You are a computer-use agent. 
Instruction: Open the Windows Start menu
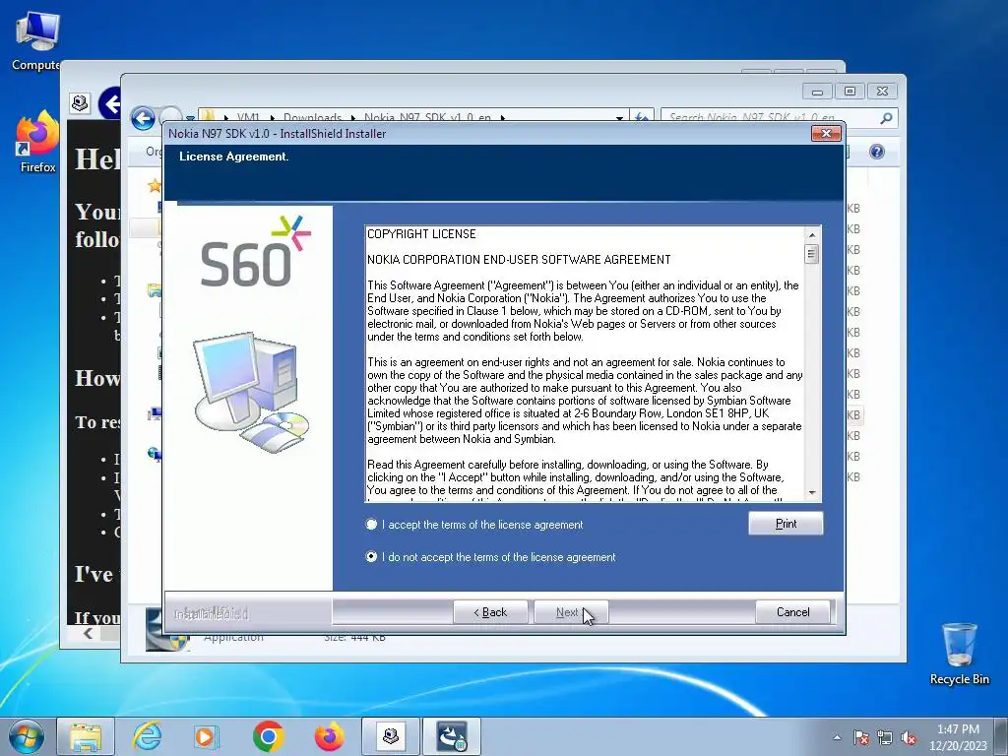[26, 736]
